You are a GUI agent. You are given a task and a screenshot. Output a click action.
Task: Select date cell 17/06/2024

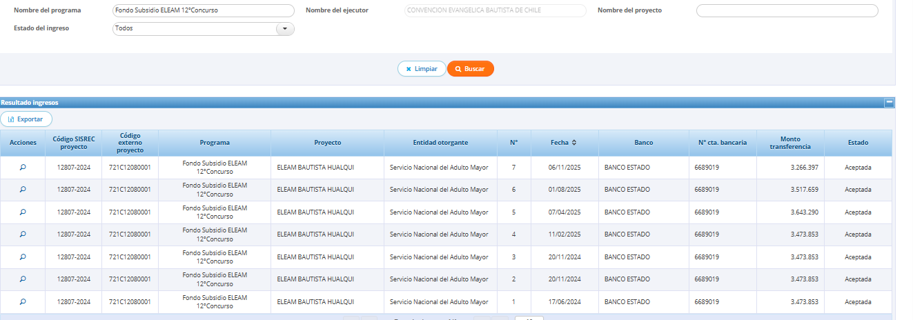click(565, 302)
